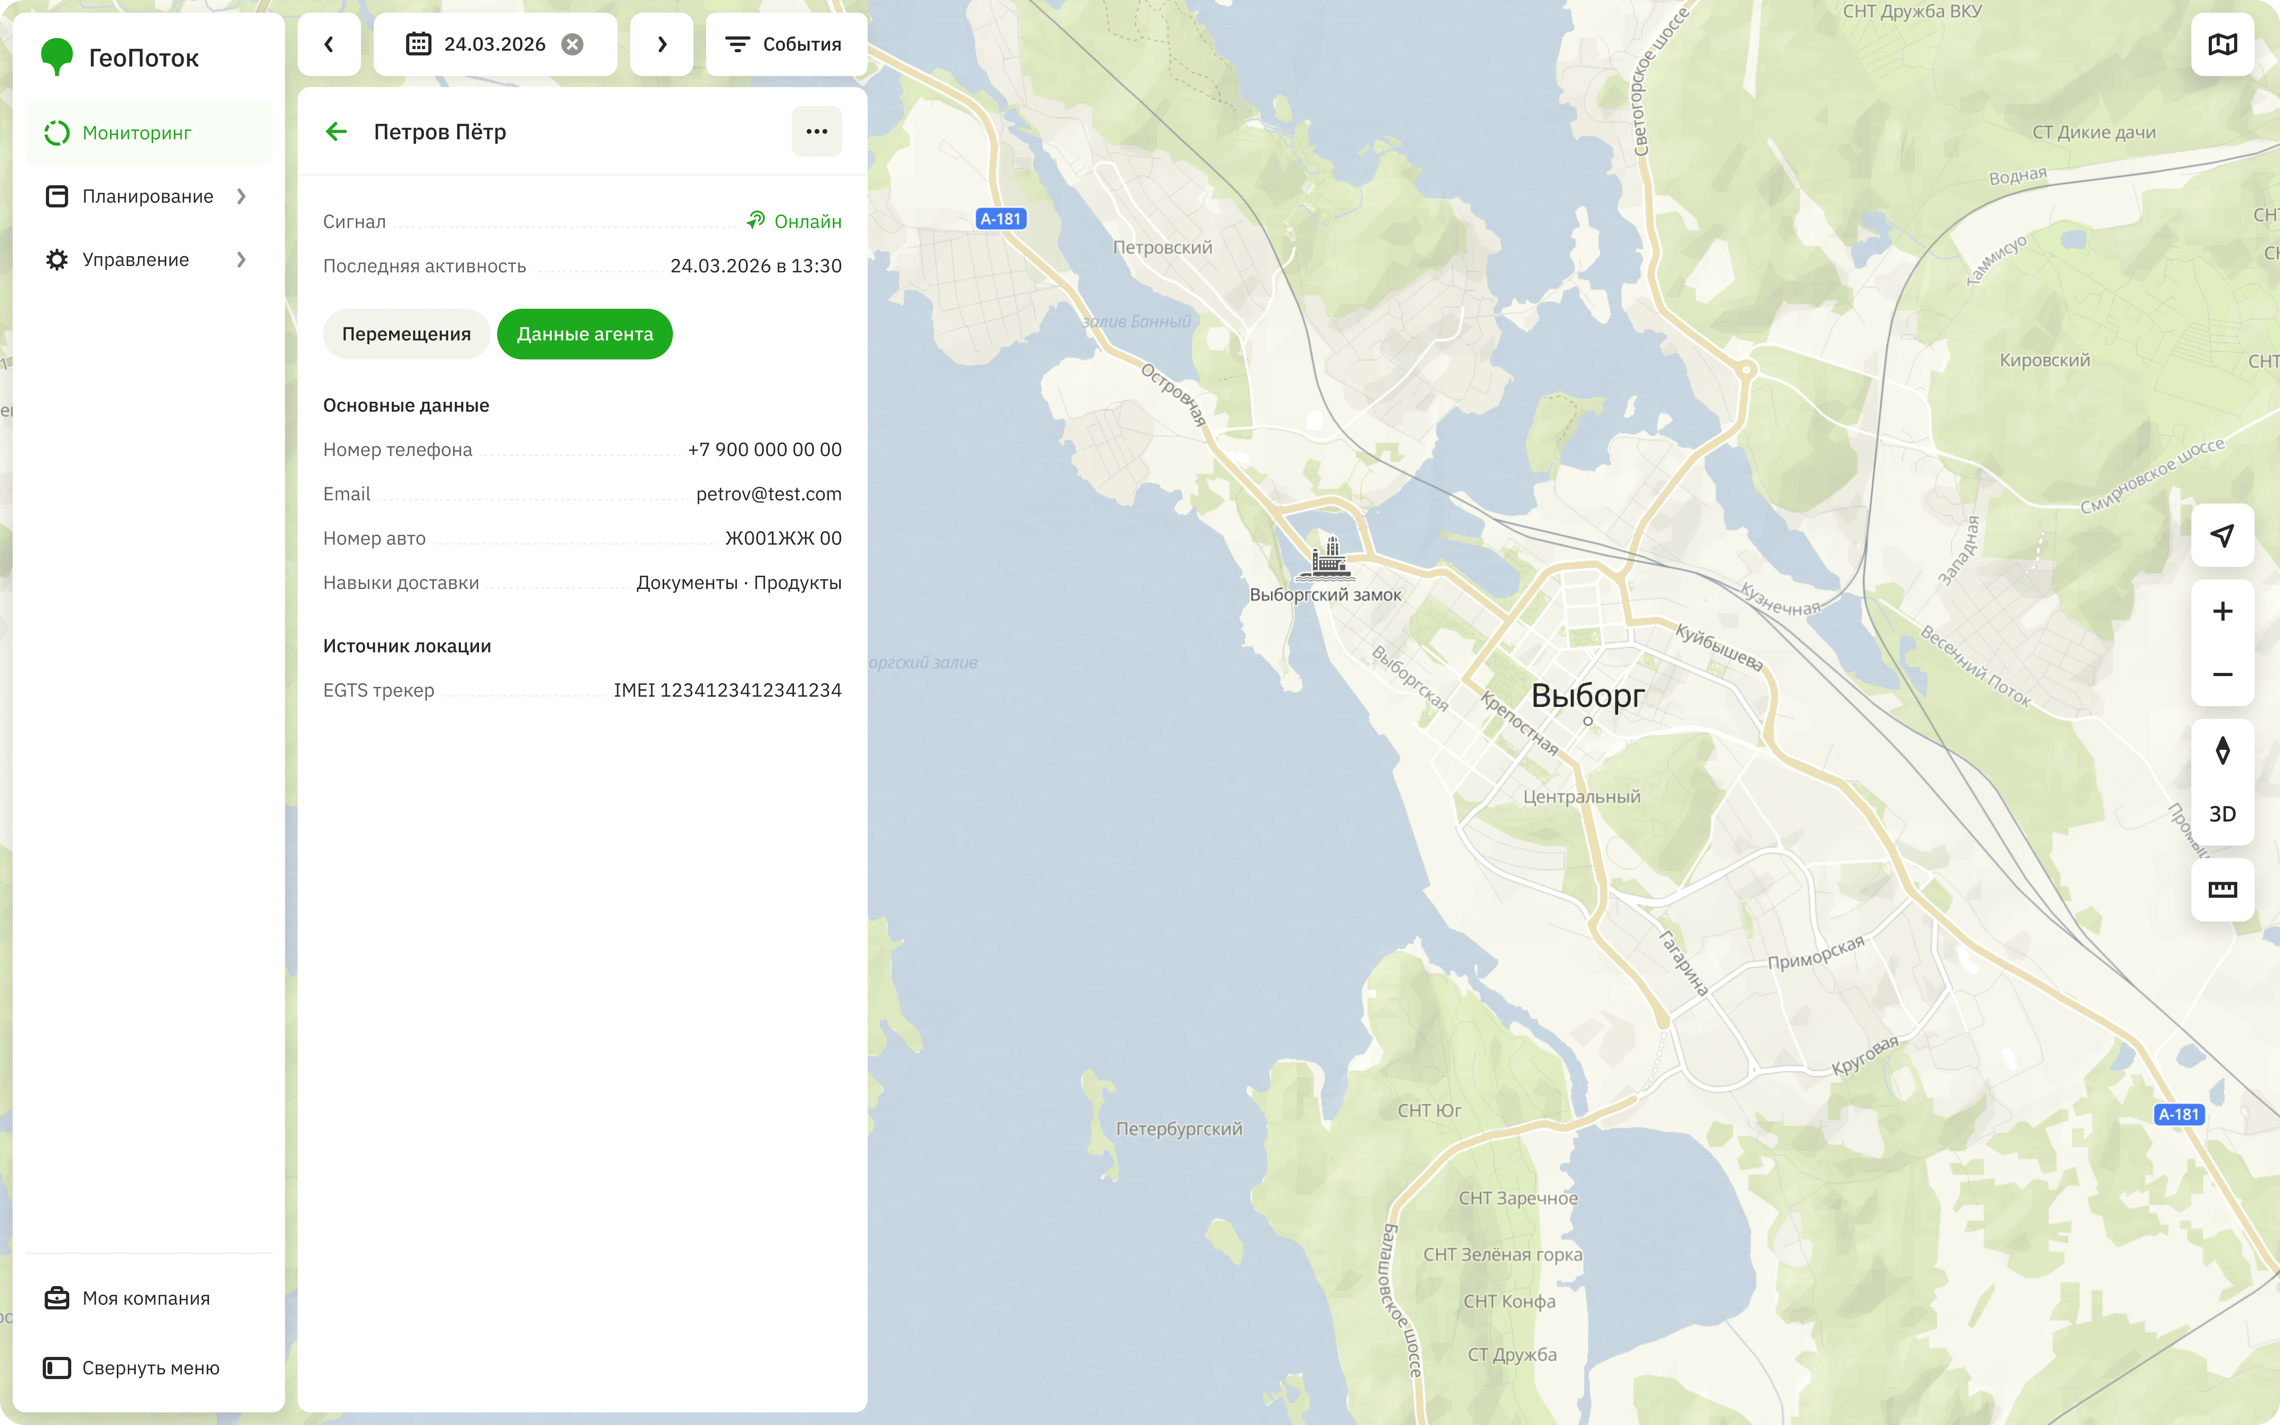Click the Моя компания briefcase icon
The height and width of the screenshot is (1425, 2280).
click(x=57, y=1298)
